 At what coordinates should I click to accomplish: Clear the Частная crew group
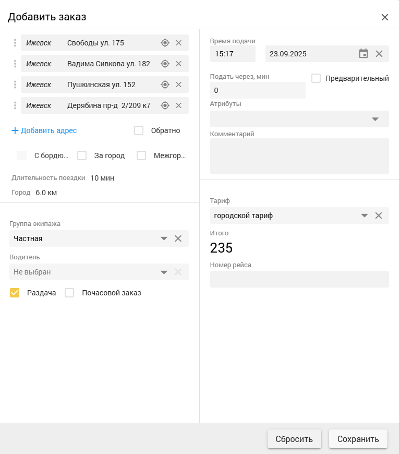178,238
